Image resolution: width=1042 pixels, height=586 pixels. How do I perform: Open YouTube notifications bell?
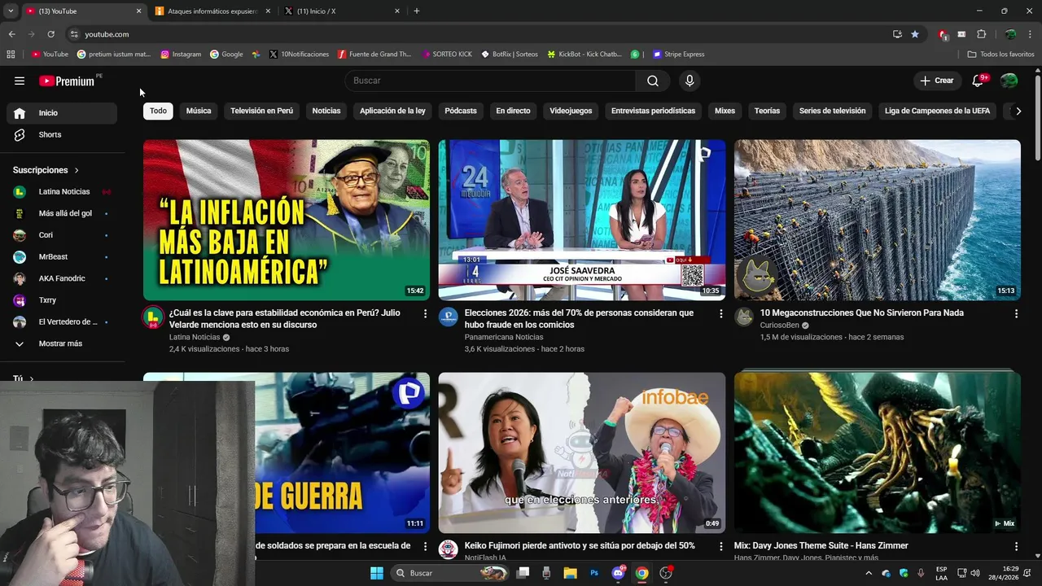click(979, 81)
